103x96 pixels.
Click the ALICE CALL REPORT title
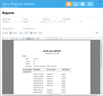[x=52, y=51]
